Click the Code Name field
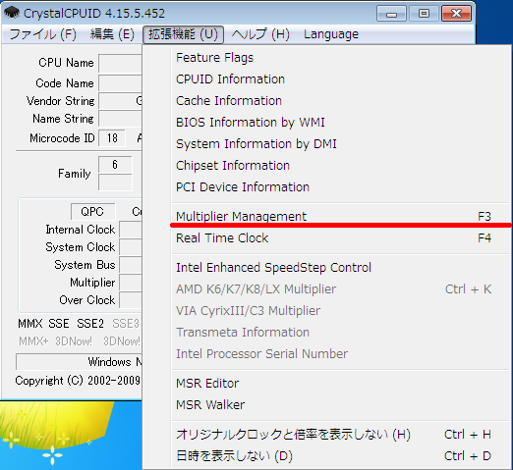Viewport: 513px width, 470px height. tap(120, 83)
